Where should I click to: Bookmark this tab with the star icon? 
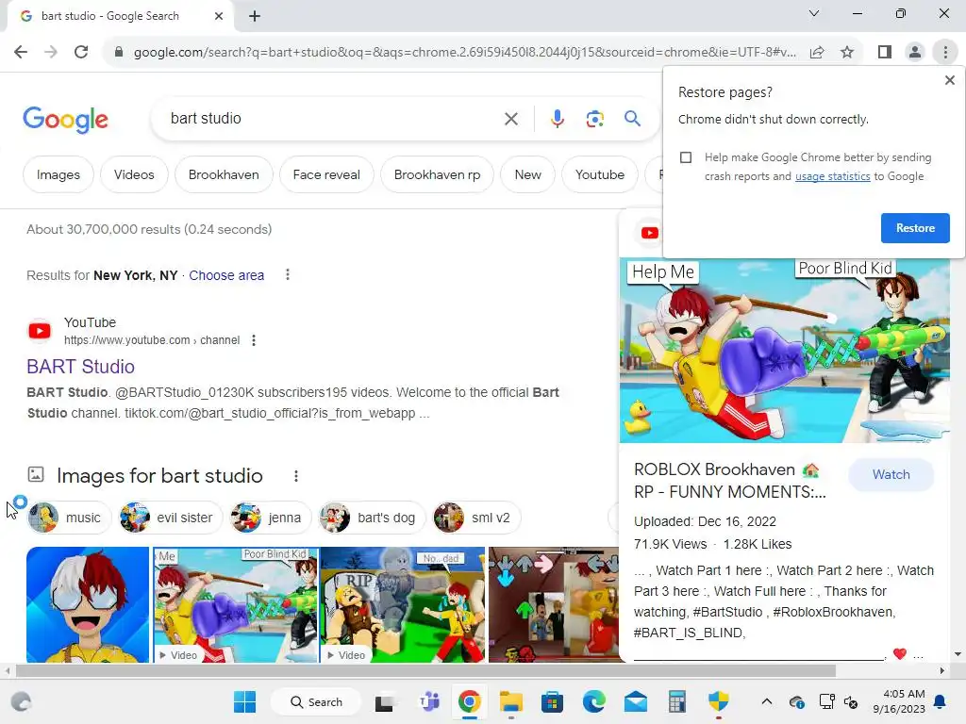[x=847, y=52]
